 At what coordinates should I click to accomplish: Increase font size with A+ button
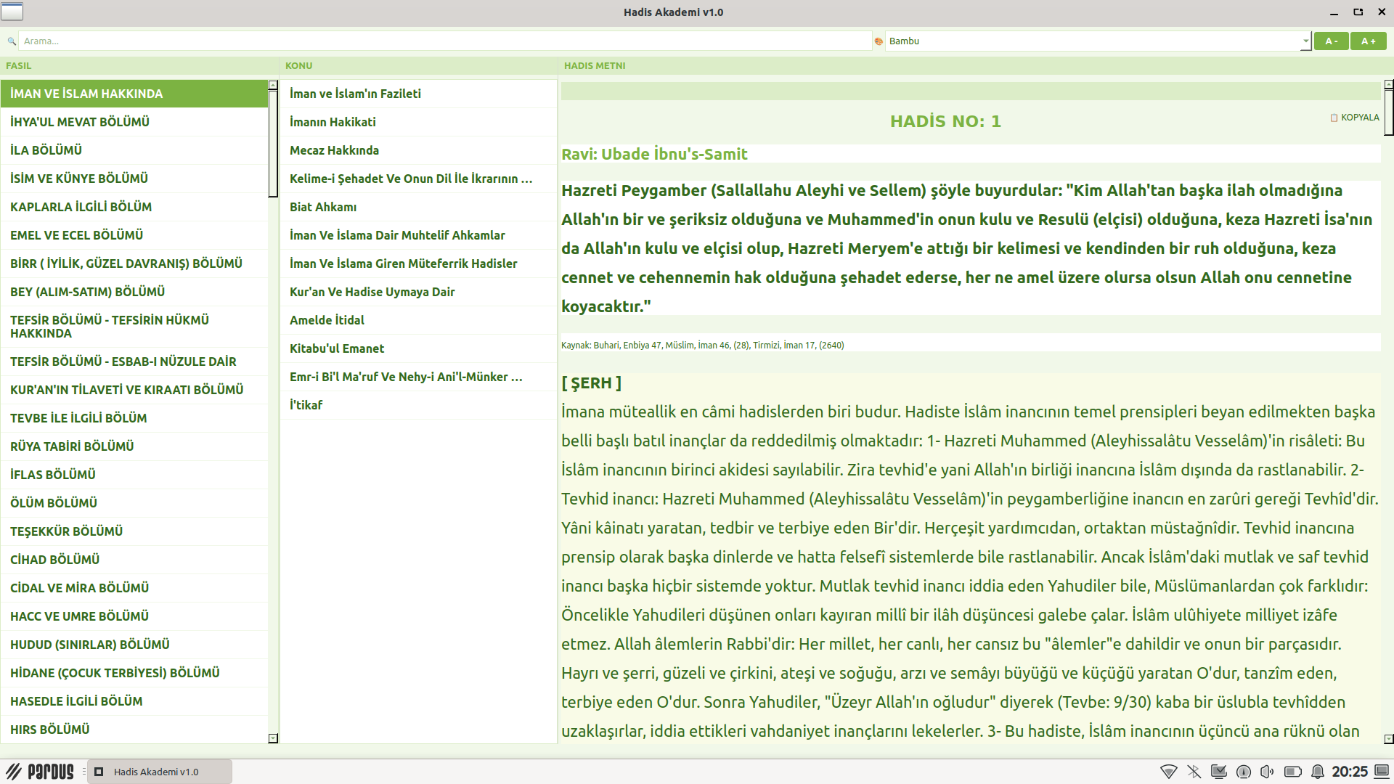1368,41
